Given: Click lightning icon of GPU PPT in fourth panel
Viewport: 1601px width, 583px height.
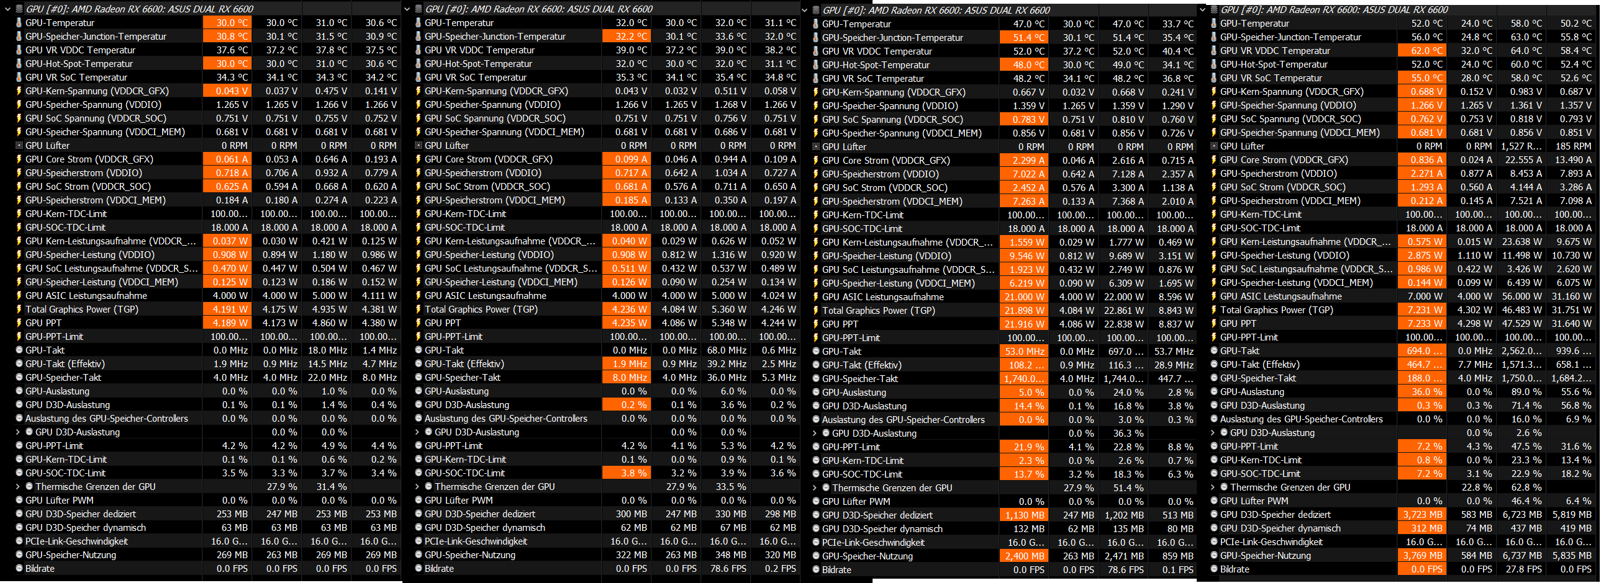Looking at the screenshot, I should (1213, 324).
